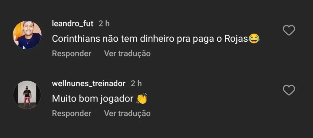The height and width of the screenshot is (138, 313).
Task: Open leandro_fut's profile picture
Action: tap(27, 35)
